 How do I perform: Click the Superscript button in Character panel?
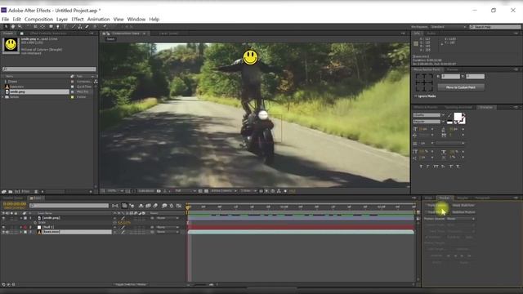[450, 166]
